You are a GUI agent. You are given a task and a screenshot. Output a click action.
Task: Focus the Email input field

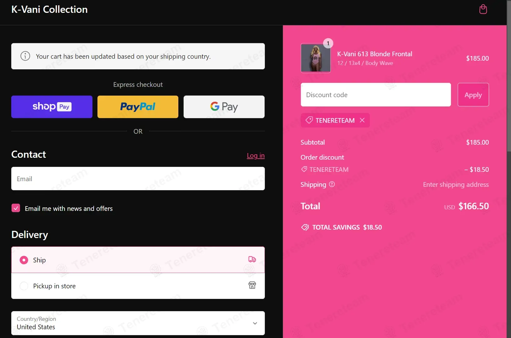pos(138,179)
